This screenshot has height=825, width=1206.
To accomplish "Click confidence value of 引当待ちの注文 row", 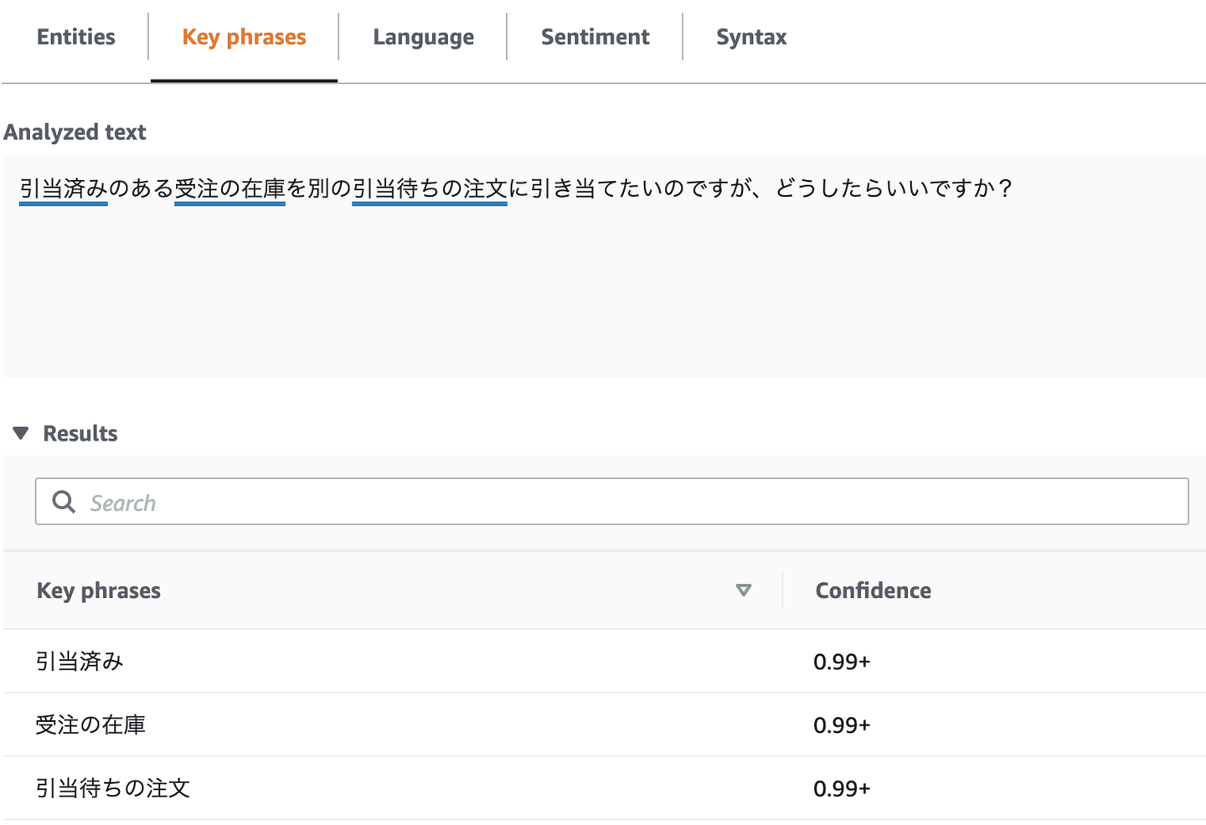I will click(842, 788).
